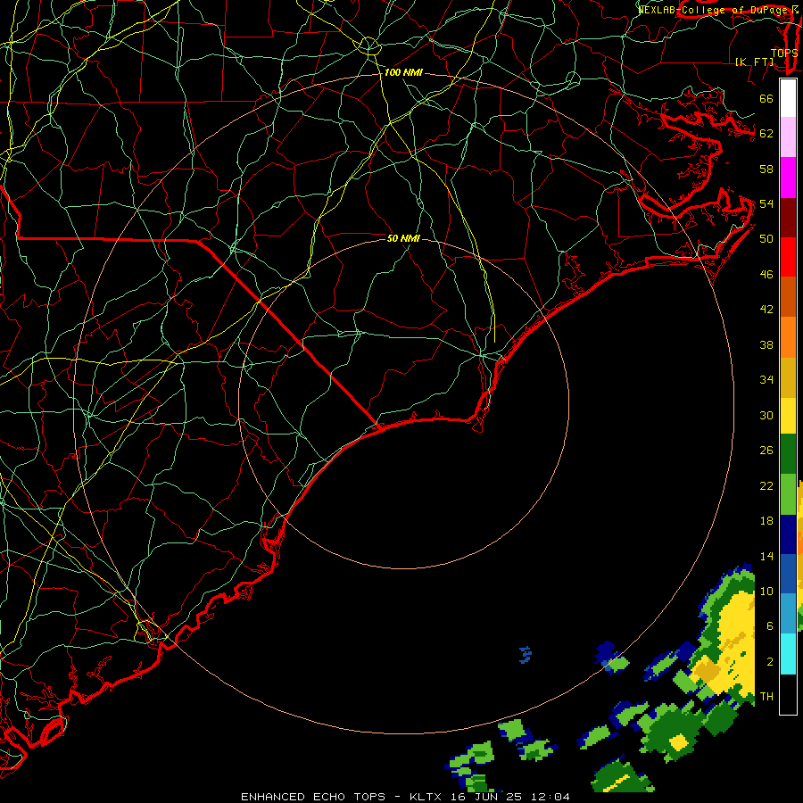
Task: Click the bright red 46-50 kft legend swatch
Action: coord(788,257)
